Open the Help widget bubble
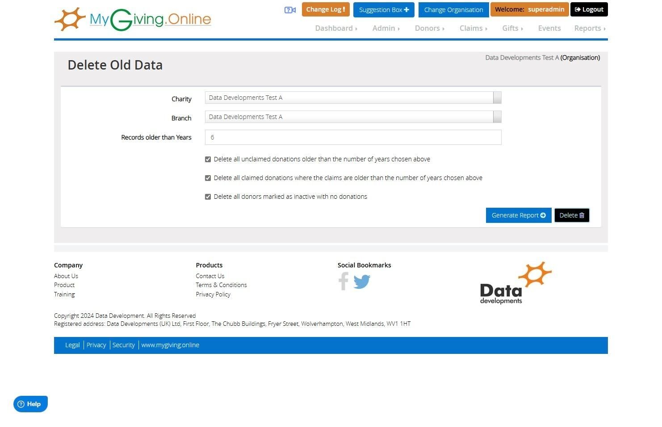Screen dimensions: 662x427 30,404
